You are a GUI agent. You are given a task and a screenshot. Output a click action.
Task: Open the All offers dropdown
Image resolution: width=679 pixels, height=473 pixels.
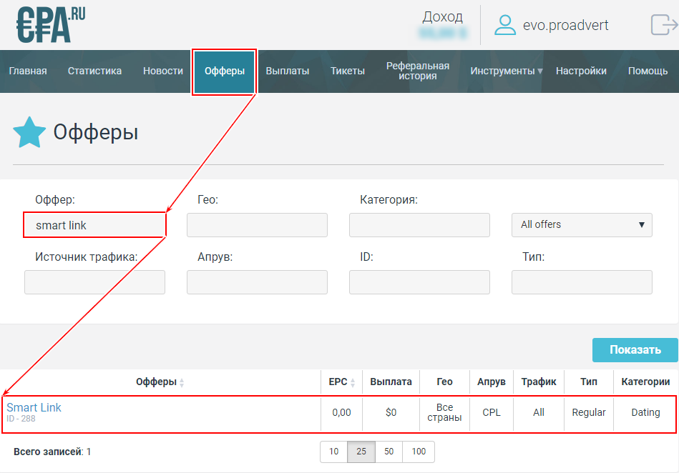tap(582, 225)
